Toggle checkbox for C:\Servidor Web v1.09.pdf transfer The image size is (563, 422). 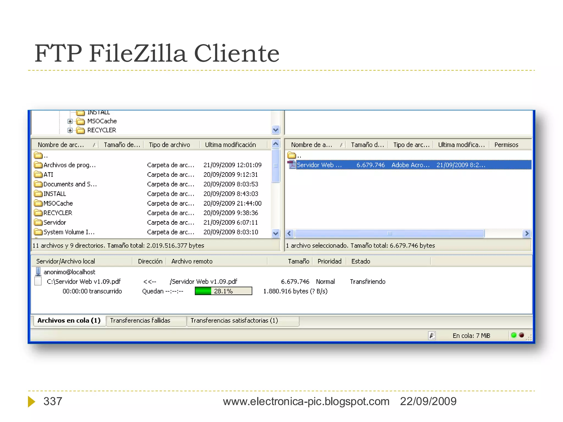[x=38, y=281]
